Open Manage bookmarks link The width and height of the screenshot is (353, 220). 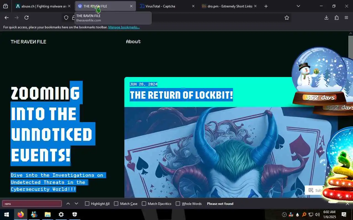pos(124,27)
